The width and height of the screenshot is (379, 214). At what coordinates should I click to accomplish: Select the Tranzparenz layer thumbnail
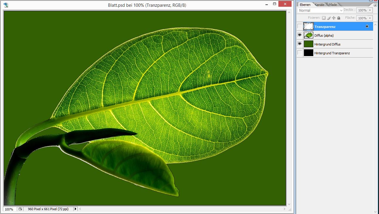click(x=308, y=26)
